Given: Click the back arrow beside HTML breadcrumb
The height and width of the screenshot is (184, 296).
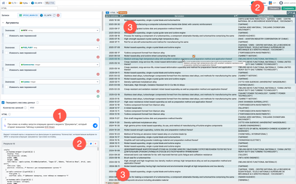Looking at the screenshot, I should (107, 13).
